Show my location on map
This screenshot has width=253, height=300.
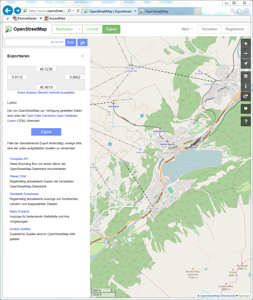tap(245, 64)
